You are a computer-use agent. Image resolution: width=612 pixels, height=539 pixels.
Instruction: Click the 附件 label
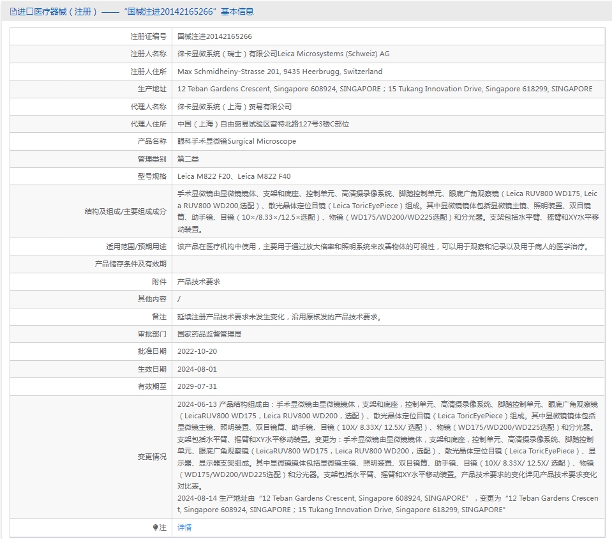click(x=160, y=282)
